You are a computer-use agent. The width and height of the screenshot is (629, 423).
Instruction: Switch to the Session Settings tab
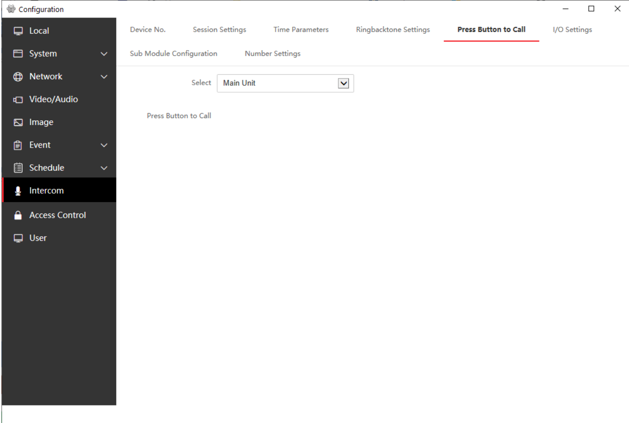219,30
